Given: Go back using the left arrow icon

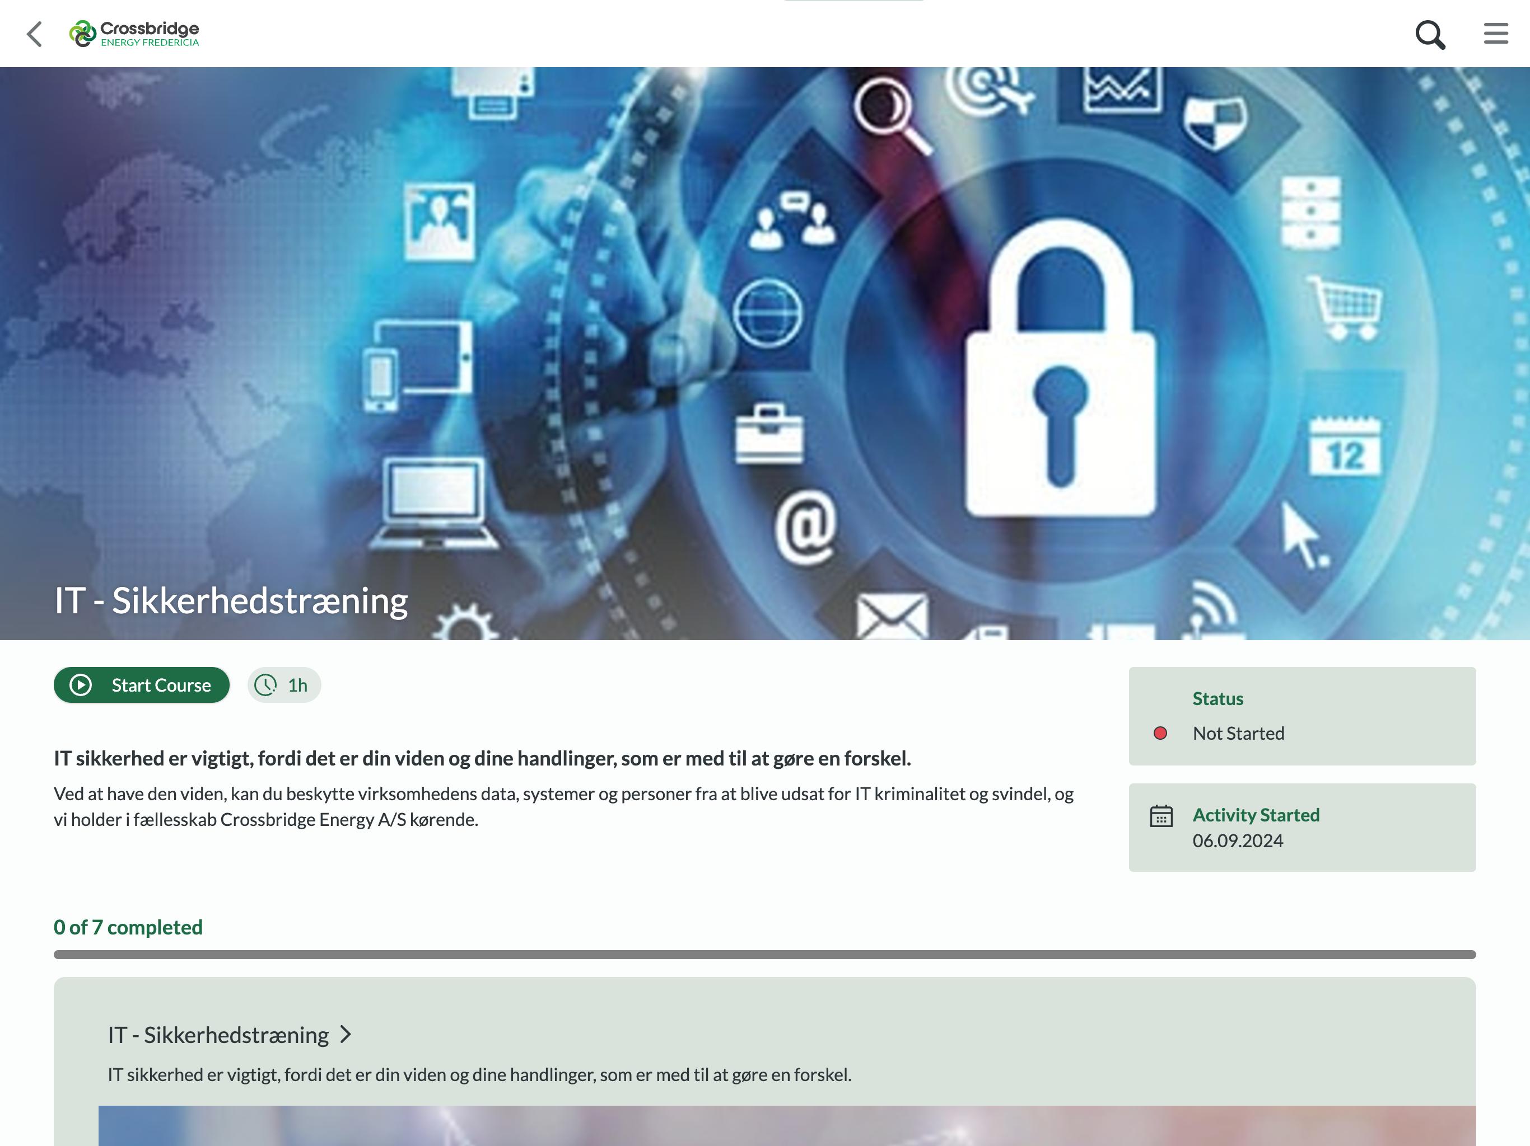Looking at the screenshot, I should pos(34,34).
